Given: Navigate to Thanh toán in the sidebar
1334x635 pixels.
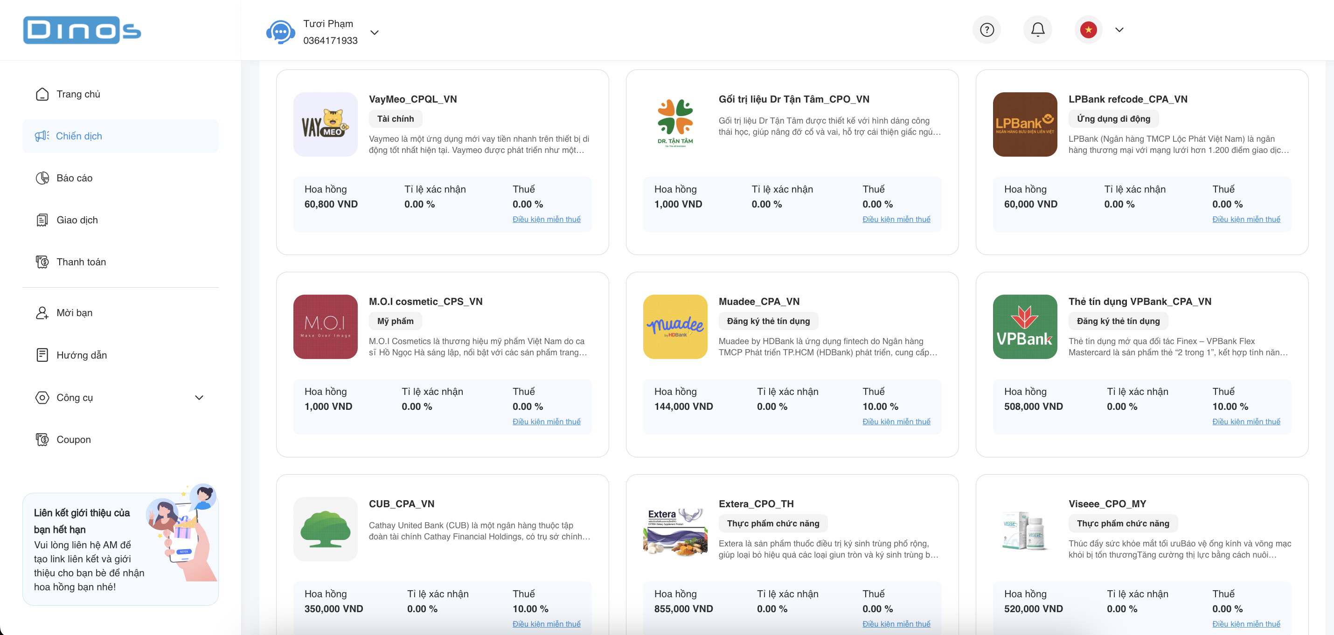Looking at the screenshot, I should (81, 262).
